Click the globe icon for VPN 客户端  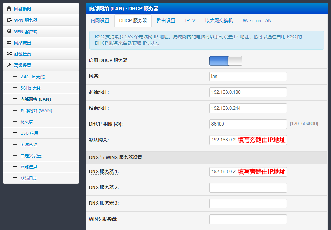(x=9, y=31)
